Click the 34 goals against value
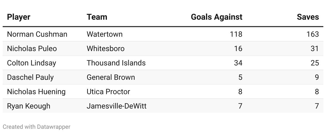Screen dimensions: 326x133 (x=238, y=63)
